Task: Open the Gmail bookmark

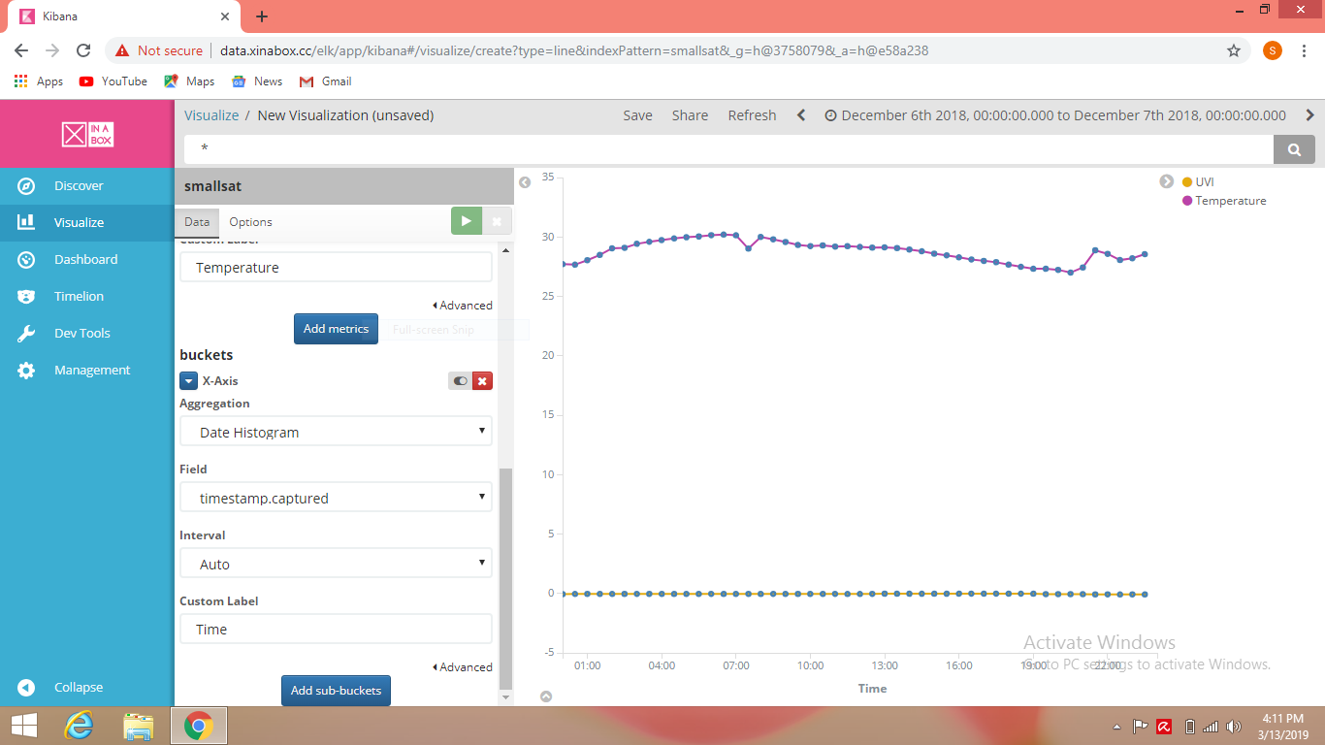Action: [326, 81]
